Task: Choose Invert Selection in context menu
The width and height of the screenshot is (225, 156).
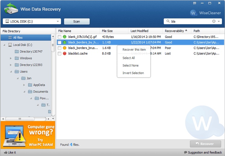Action: (x=133, y=73)
